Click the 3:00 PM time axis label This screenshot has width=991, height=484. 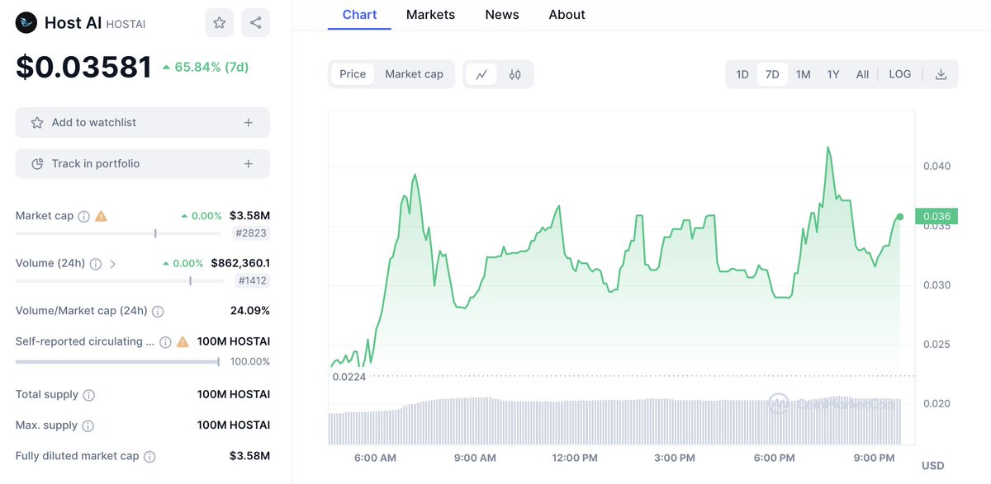point(675,458)
